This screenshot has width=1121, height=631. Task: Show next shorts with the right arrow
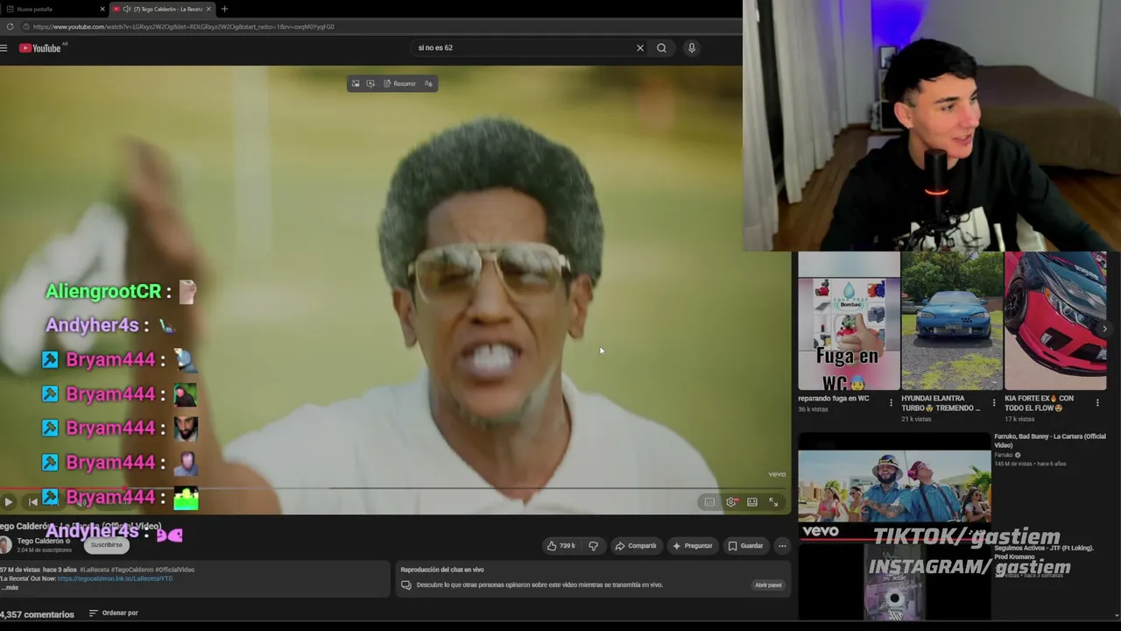pos(1104,329)
